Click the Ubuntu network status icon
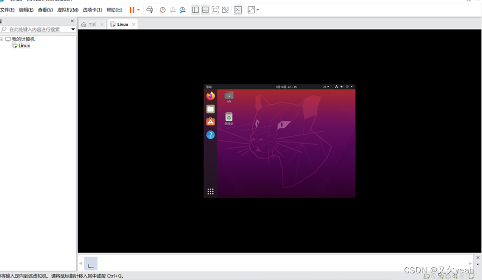 click(337, 87)
